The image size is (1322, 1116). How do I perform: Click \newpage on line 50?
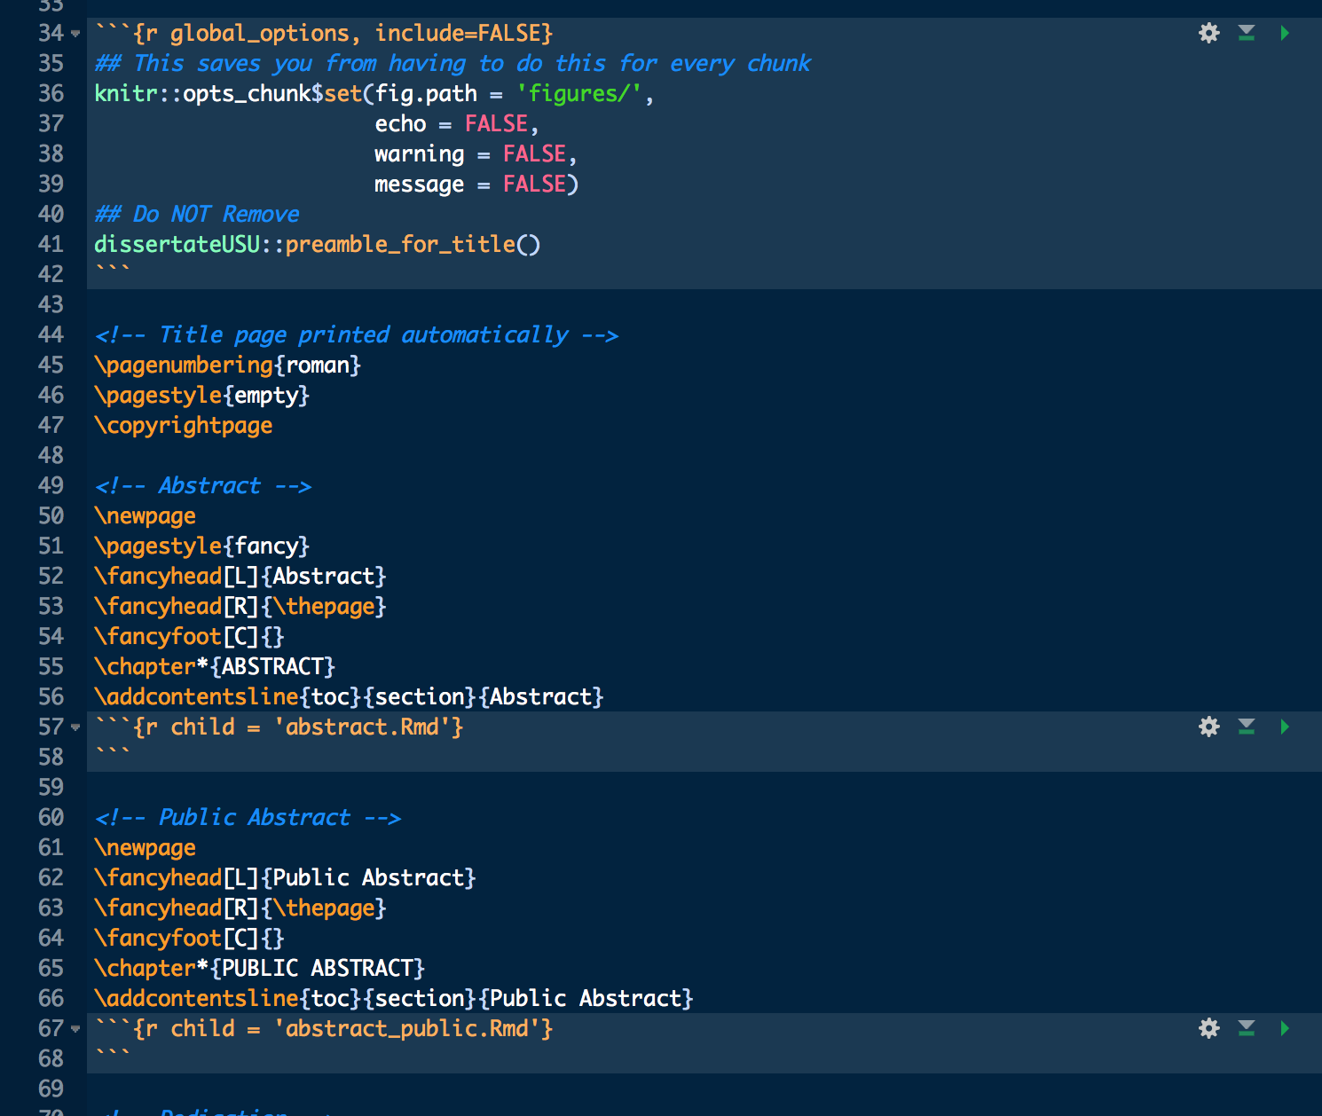point(146,516)
